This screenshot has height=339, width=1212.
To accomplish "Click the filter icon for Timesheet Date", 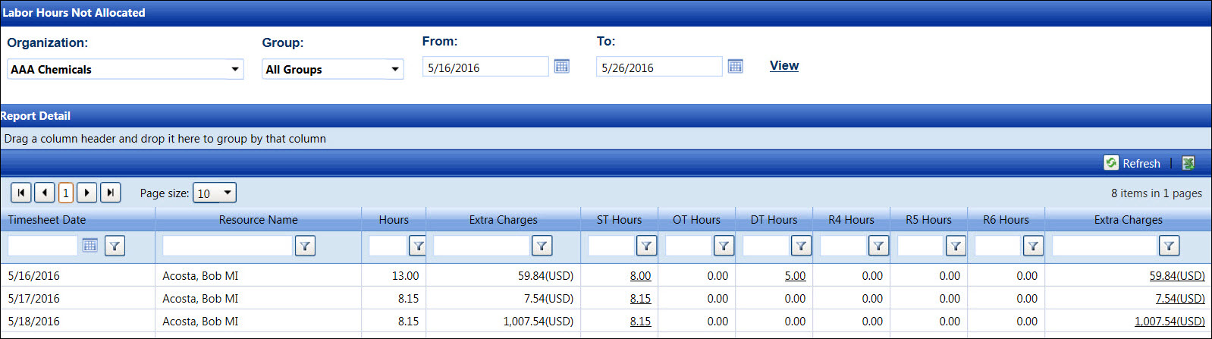I will pyautogui.click(x=115, y=246).
